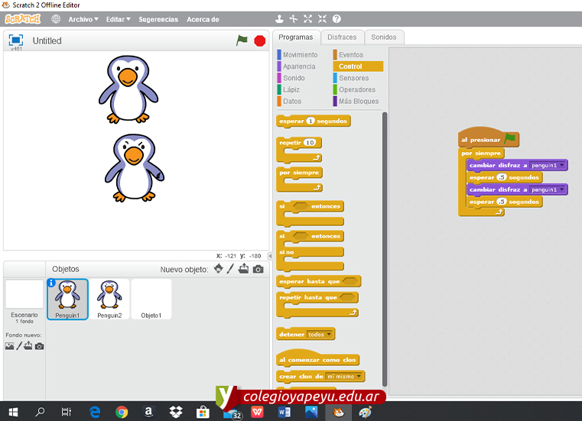Viewport: 582px width, 421px height.
Task: Paint a new sprite brush icon
Action: 231,269
